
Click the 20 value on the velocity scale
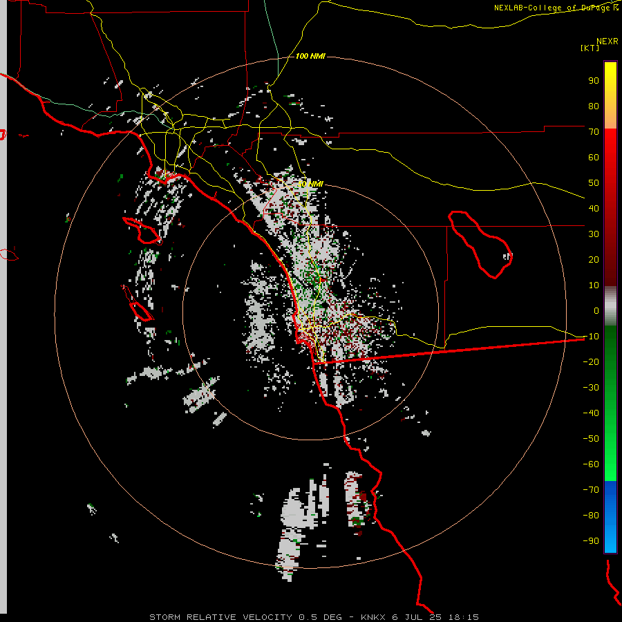pyautogui.click(x=594, y=260)
